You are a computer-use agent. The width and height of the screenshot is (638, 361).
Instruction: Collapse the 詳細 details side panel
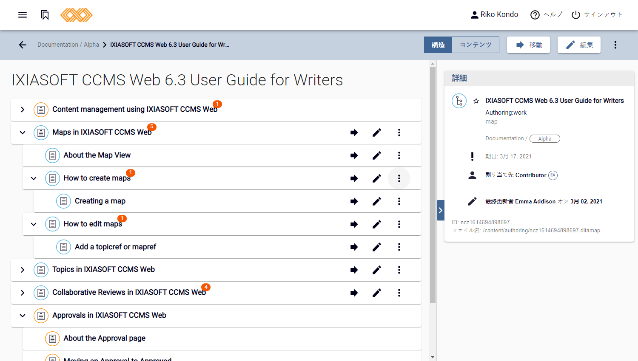pos(441,210)
